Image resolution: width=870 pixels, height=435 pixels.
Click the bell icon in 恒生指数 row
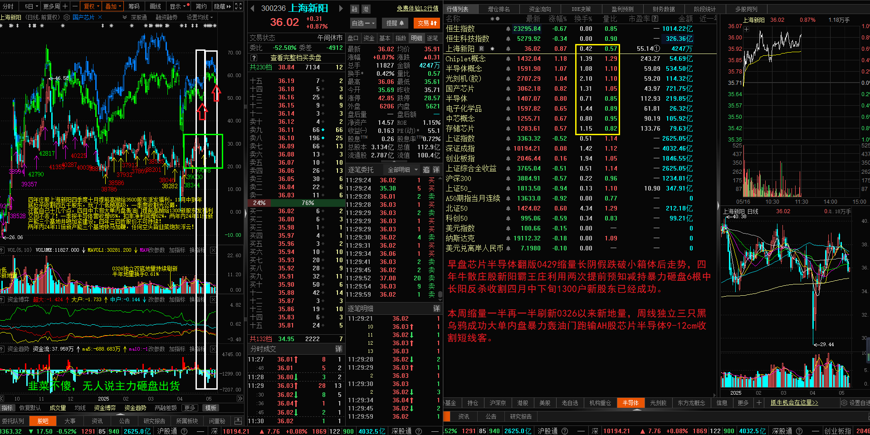(x=508, y=29)
